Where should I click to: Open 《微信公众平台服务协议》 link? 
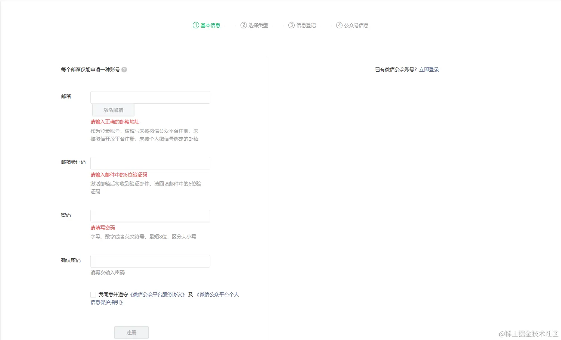(x=157, y=295)
